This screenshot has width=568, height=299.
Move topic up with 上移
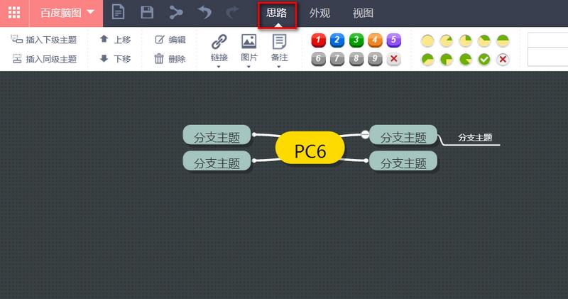115,40
